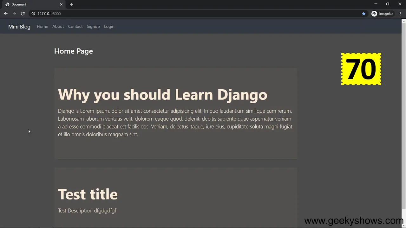The height and width of the screenshot is (228, 406).
Task: Close the browser window
Action: point(400,4)
